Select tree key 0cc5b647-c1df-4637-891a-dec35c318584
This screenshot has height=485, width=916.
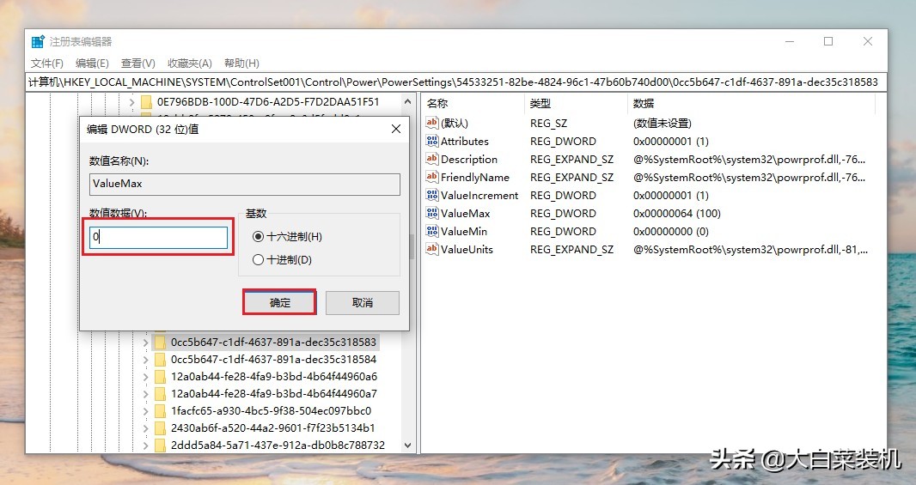coord(273,360)
